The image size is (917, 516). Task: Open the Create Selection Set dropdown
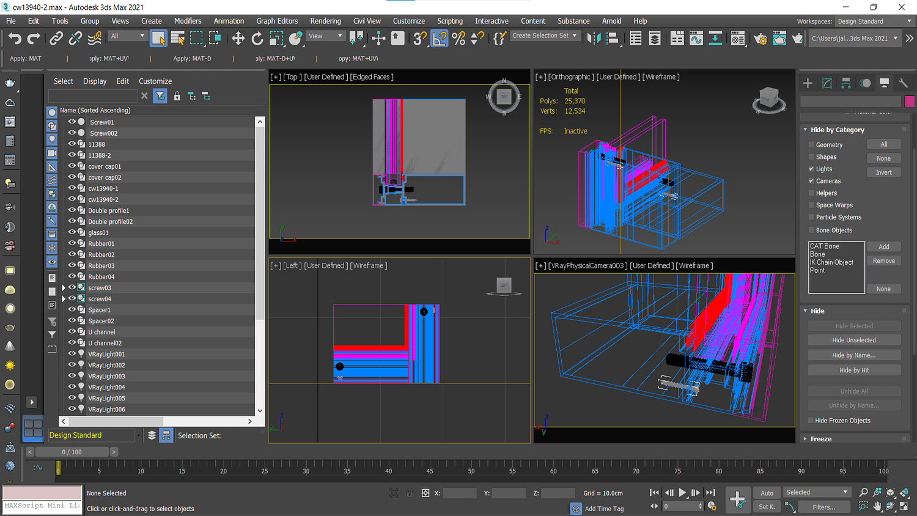(545, 36)
